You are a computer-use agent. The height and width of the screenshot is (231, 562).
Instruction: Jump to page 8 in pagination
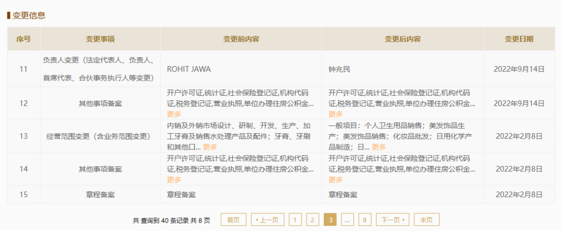pos(365,220)
